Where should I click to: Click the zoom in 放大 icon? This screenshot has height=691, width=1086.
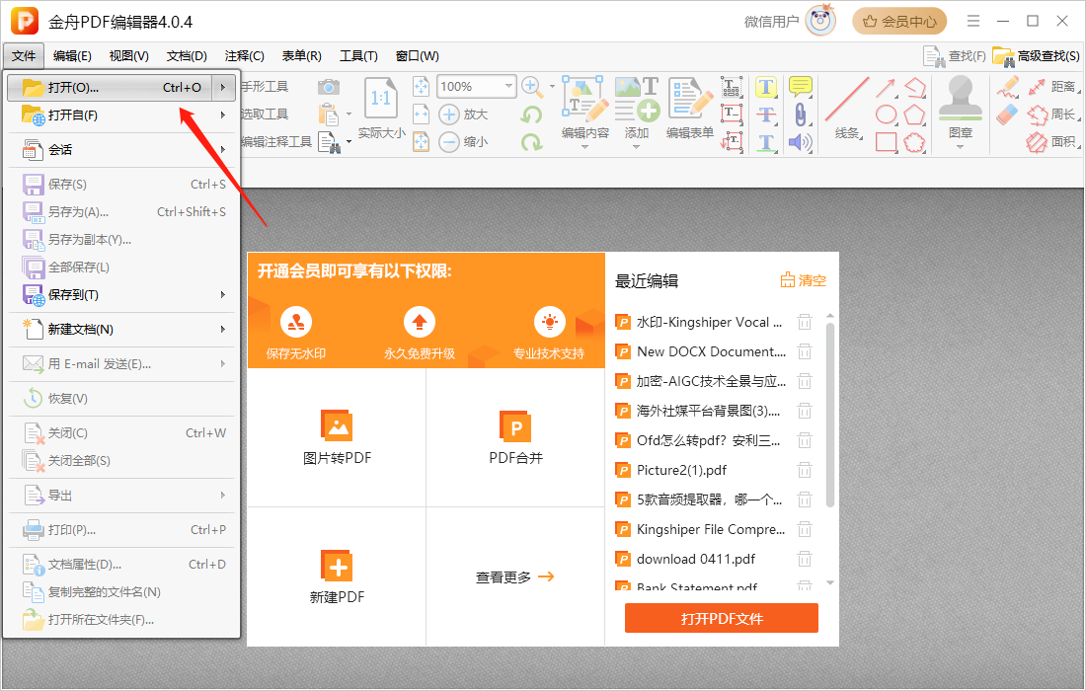coord(449,115)
